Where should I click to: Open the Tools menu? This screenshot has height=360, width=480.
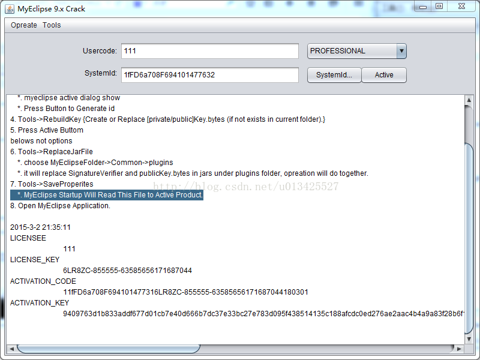(52, 25)
